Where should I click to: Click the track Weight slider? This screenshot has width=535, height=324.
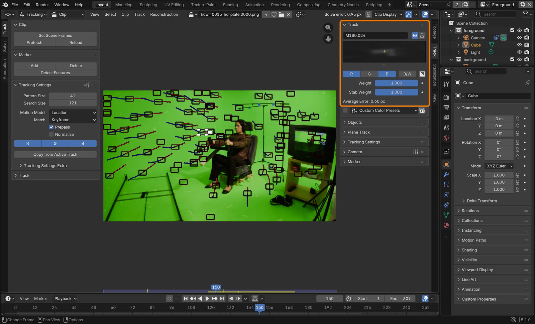point(397,83)
